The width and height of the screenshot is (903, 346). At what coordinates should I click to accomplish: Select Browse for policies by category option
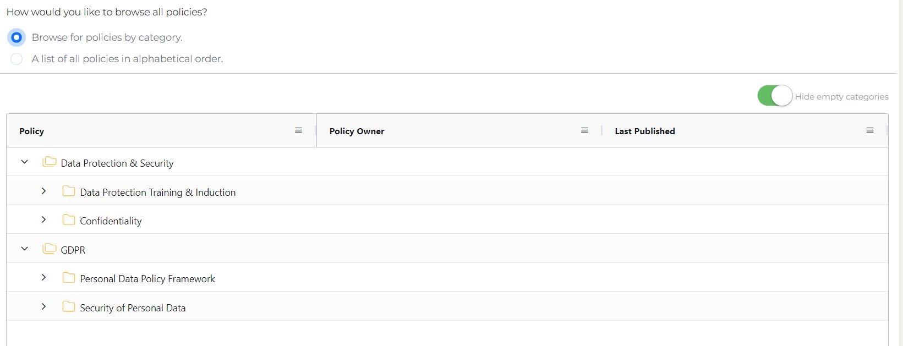16,37
